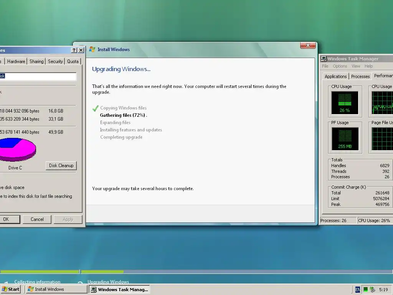Click the 'Completing upgrade' step
The image size is (393, 295).
(121, 137)
